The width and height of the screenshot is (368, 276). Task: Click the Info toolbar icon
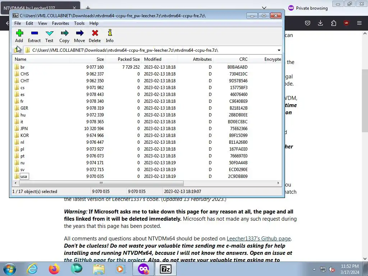pos(110,33)
